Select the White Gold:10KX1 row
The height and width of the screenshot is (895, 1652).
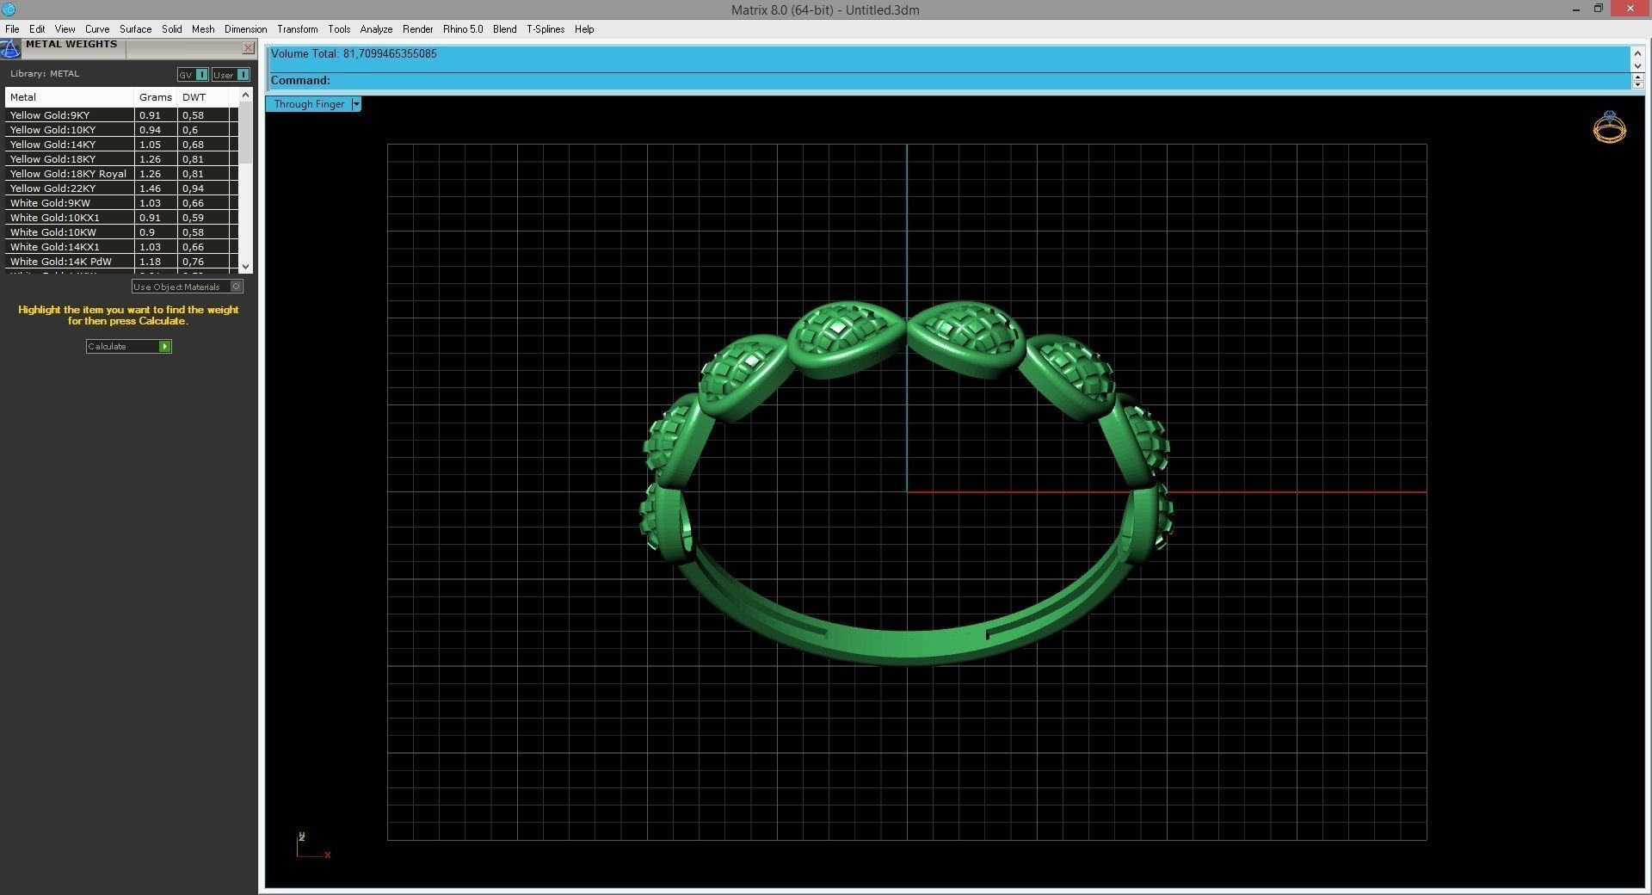coord(120,218)
